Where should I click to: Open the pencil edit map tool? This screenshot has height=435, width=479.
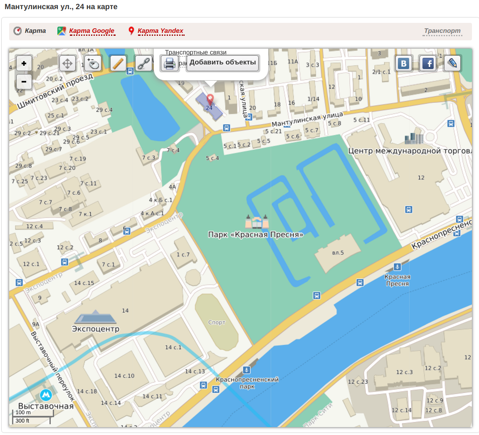coord(452,64)
